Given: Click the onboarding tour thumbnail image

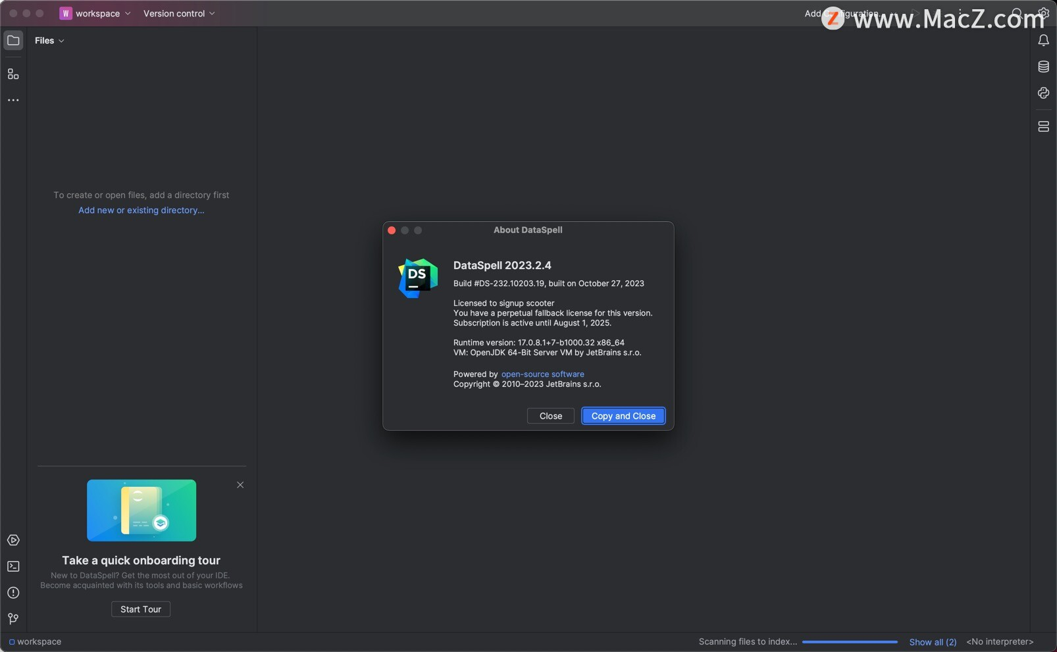Looking at the screenshot, I should click(x=142, y=511).
